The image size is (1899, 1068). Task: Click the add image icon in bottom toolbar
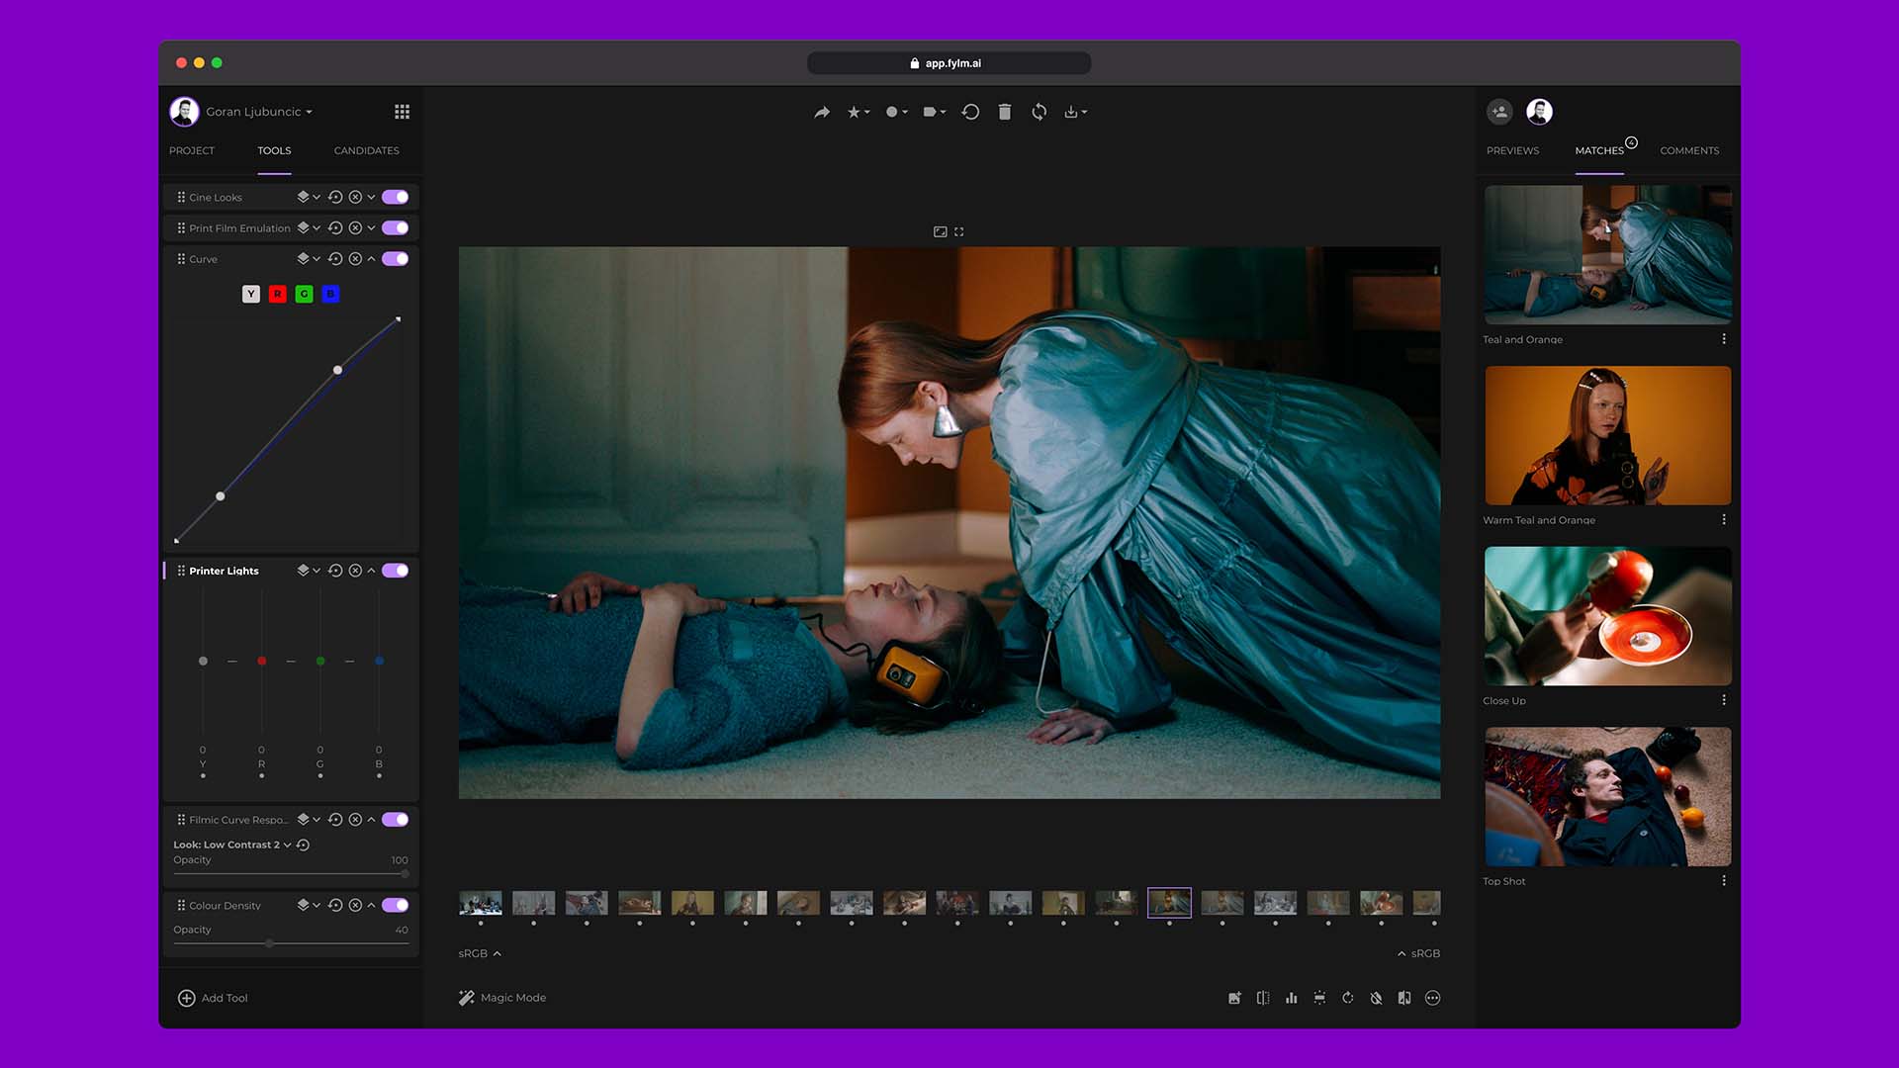pyautogui.click(x=1234, y=998)
